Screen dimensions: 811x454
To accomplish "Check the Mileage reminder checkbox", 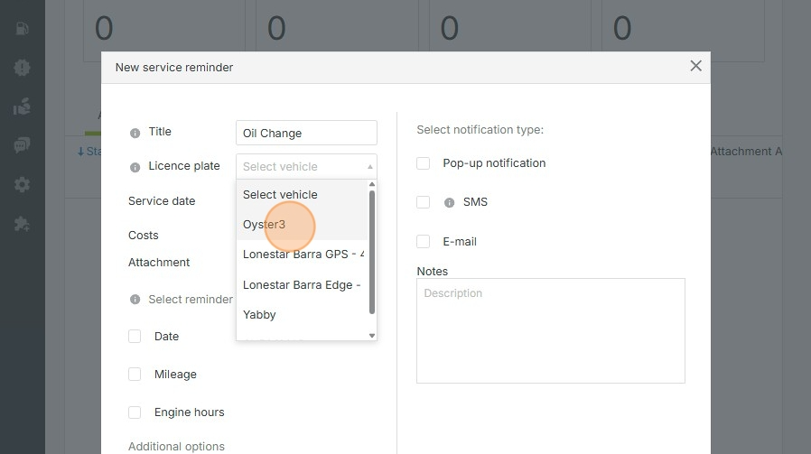I will click(x=135, y=374).
